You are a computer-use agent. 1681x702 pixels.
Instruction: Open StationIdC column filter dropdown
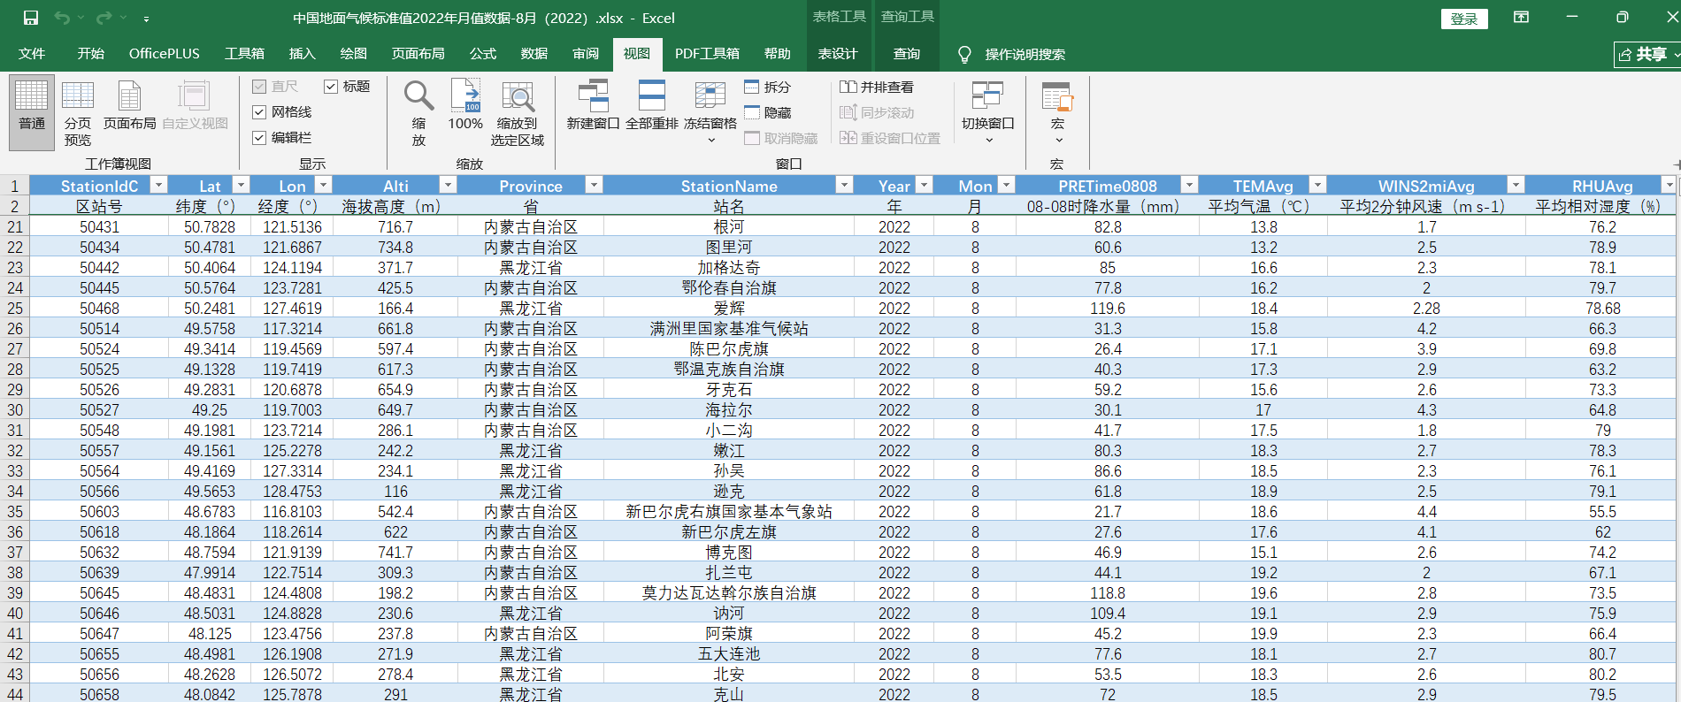coord(158,185)
